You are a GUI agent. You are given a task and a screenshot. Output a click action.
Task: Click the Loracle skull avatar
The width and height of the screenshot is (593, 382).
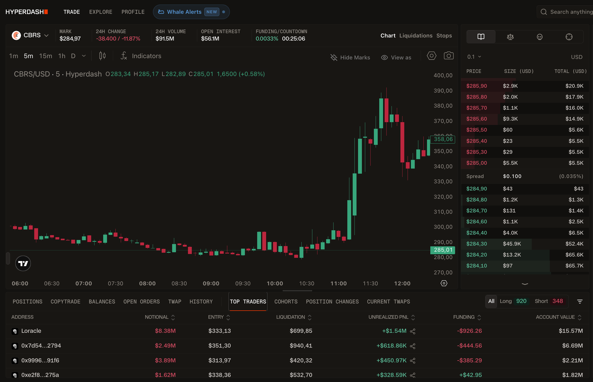pos(15,331)
